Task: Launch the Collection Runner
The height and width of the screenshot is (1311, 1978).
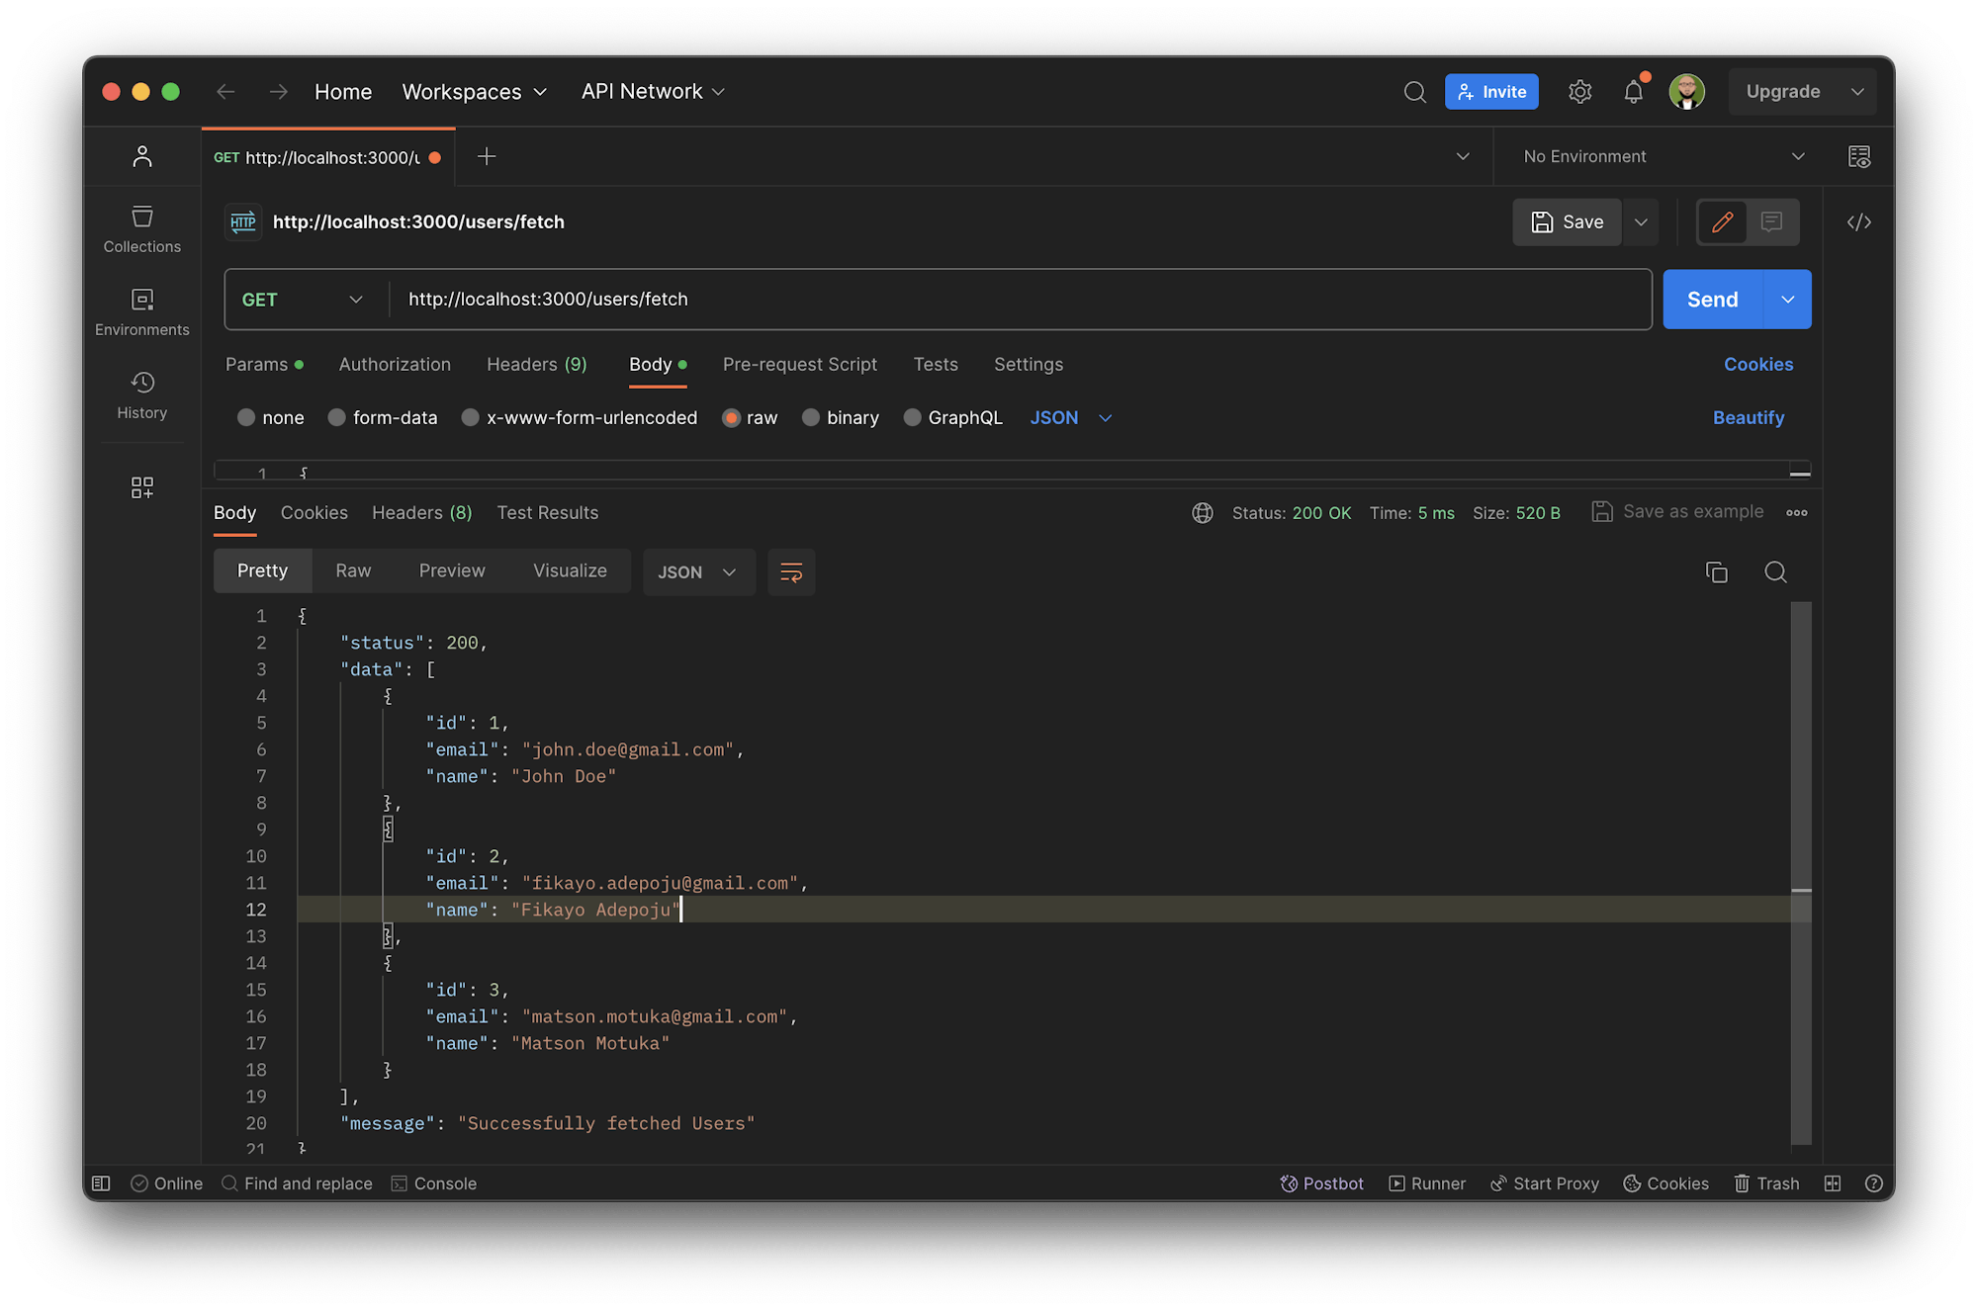Action: tap(1427, 1182)
